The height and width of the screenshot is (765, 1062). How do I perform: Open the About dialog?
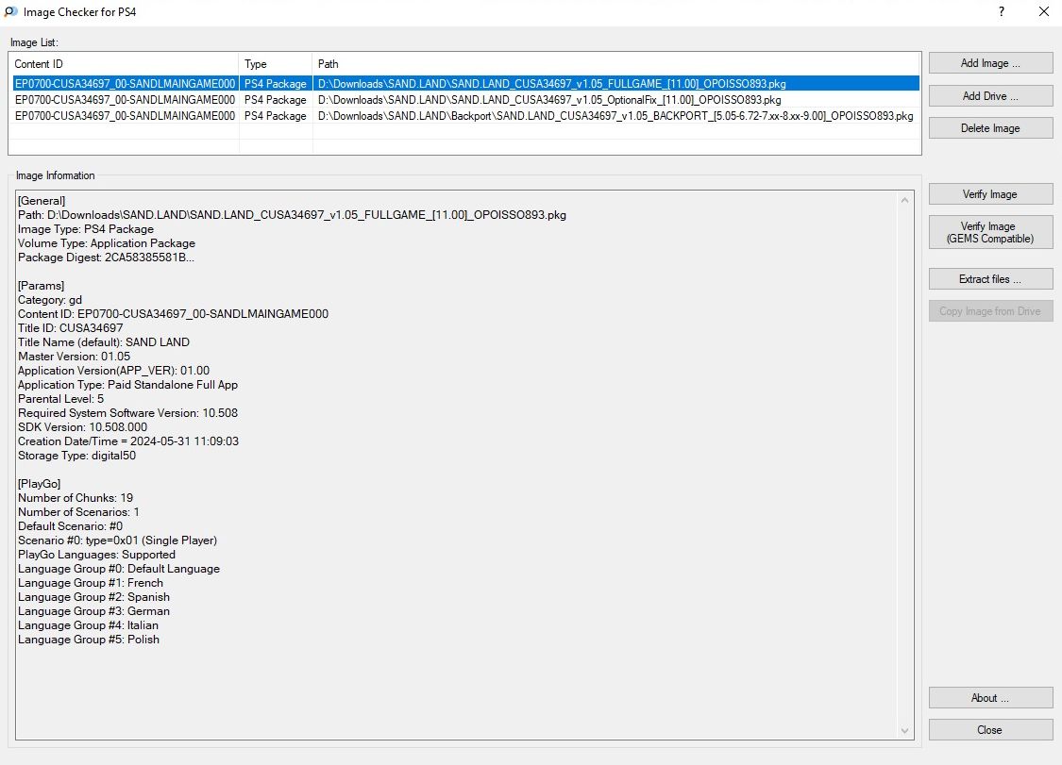[x=990, y=698]
